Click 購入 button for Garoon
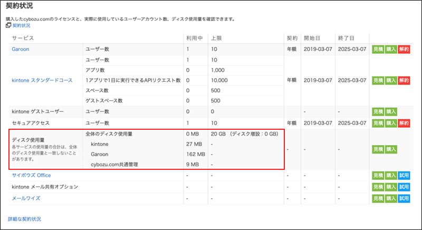This screenshot has width=422, height=230. (x=391, y=49)
